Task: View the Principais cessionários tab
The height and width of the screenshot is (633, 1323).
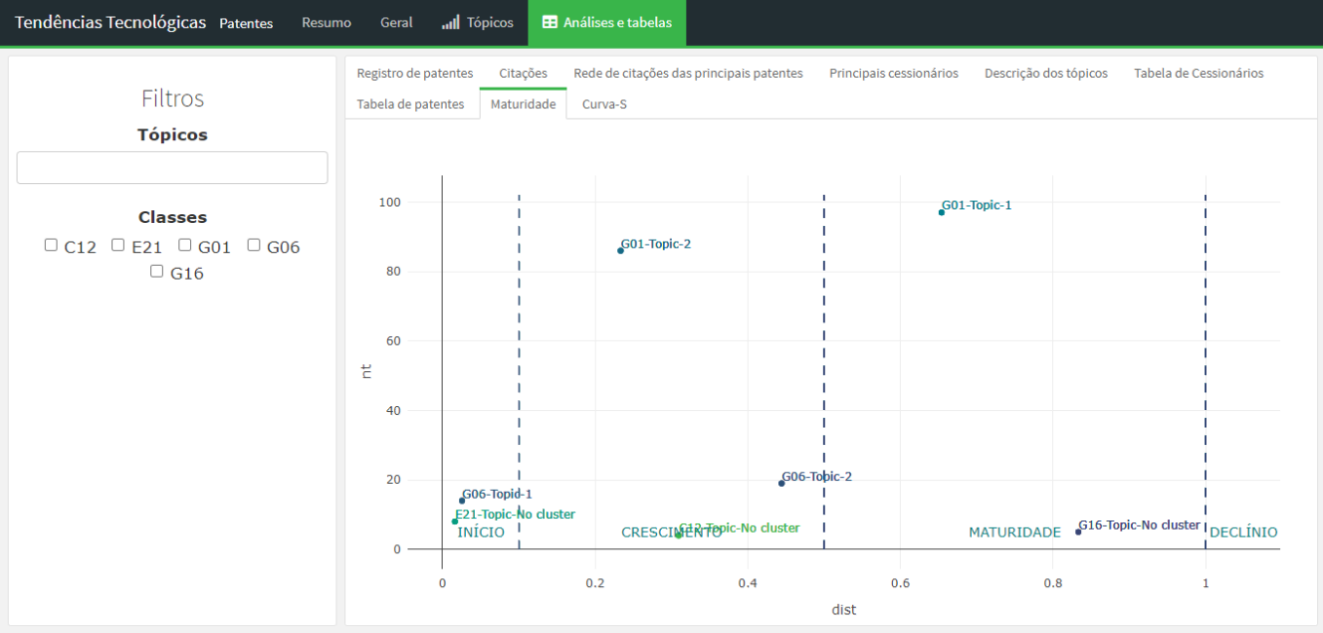Action: pos(893,73)
